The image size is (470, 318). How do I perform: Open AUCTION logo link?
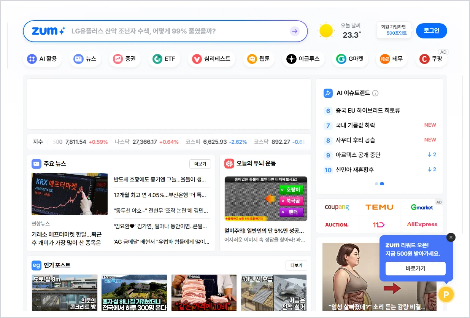coord(337,224)
